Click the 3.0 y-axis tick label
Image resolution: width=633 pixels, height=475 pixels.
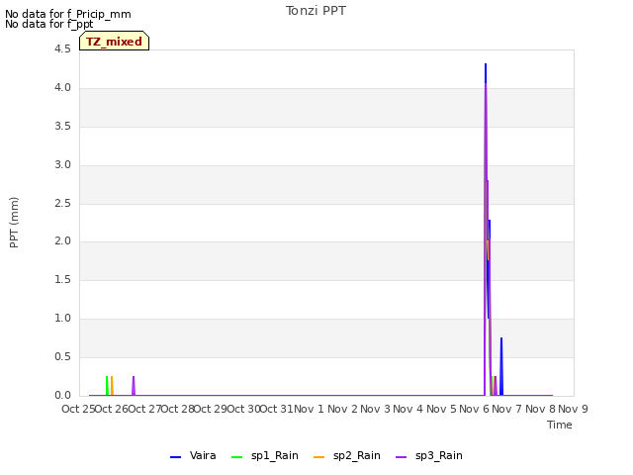pyautogui.click(x=62, y=165)
